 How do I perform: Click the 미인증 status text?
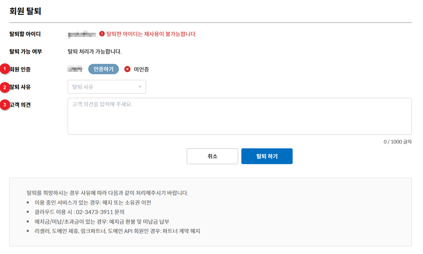coord(141,69)
